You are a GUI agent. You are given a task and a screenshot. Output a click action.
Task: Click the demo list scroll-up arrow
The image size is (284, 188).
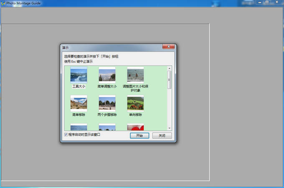pyautogui.click(x=169, y=68)
